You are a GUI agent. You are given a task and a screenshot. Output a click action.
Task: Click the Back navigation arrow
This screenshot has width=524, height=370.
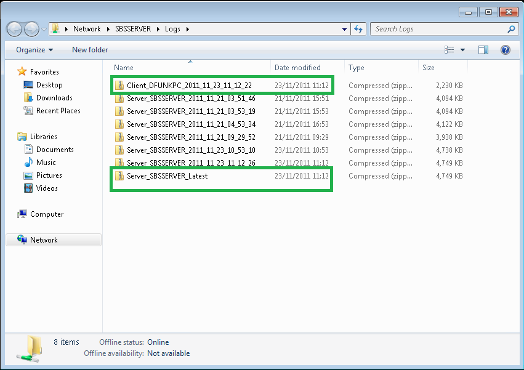pos(15,29)
